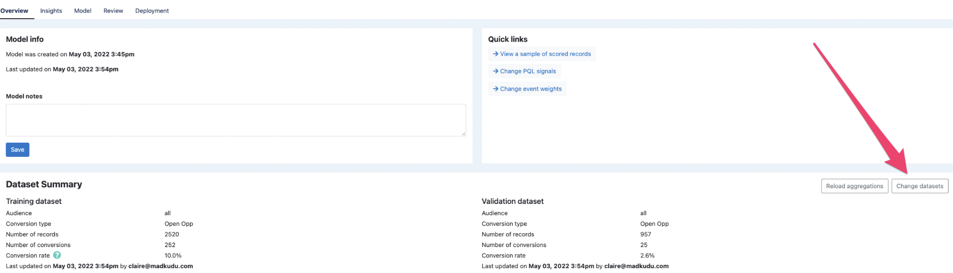Viewport: 953px width, 273px height.
Task: Grab the Model notes resize handle
Action: tap(464, 134)
